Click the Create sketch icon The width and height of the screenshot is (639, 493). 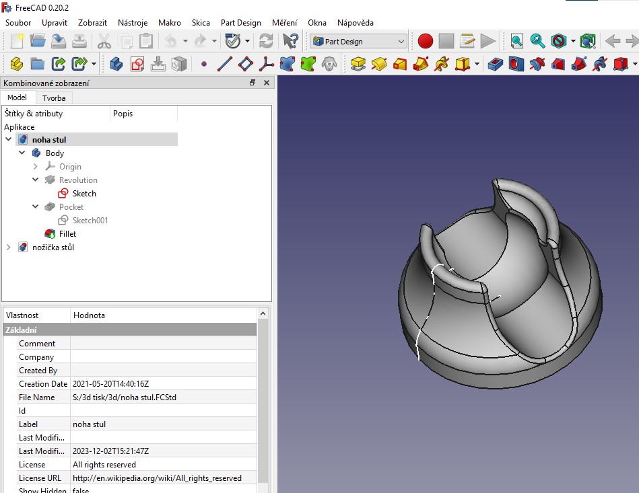point(137,64)
